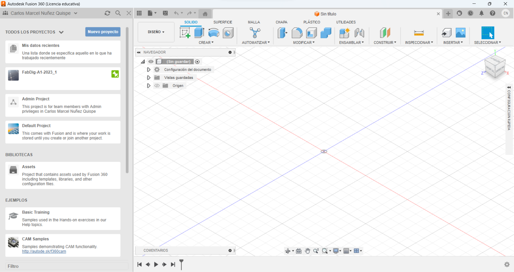Select the Hole tool
This screenshot has width=514, height=272.
[228, 33]
